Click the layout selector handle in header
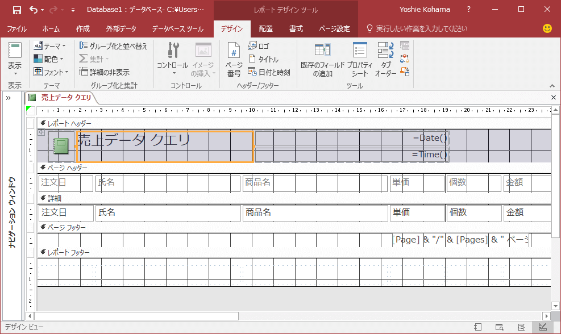The width and height of the screenshot is (561, 334). click(41, 132)
